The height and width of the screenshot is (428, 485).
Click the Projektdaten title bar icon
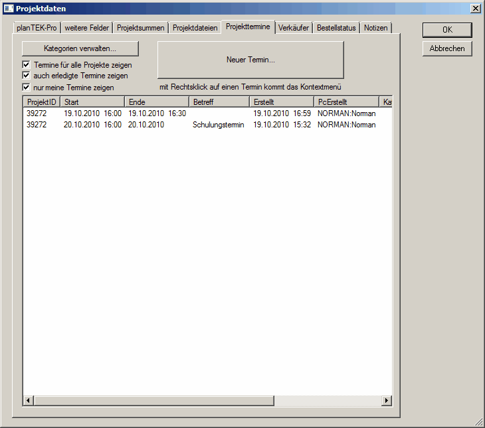[9, 8]
